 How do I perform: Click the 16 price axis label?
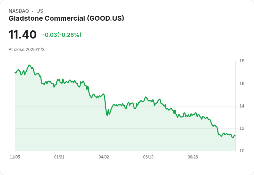tap(242, 84)
